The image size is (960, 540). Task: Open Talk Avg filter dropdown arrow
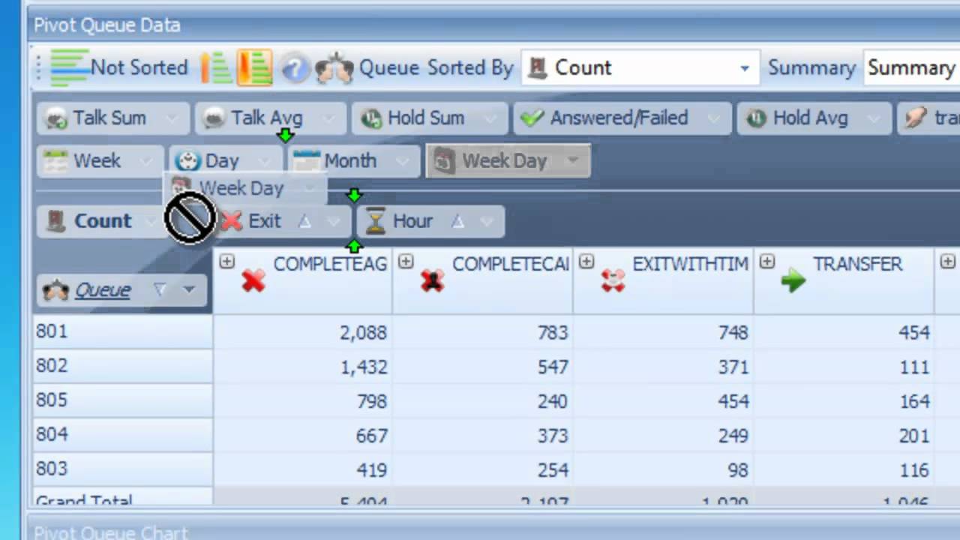tap(329, 118)
